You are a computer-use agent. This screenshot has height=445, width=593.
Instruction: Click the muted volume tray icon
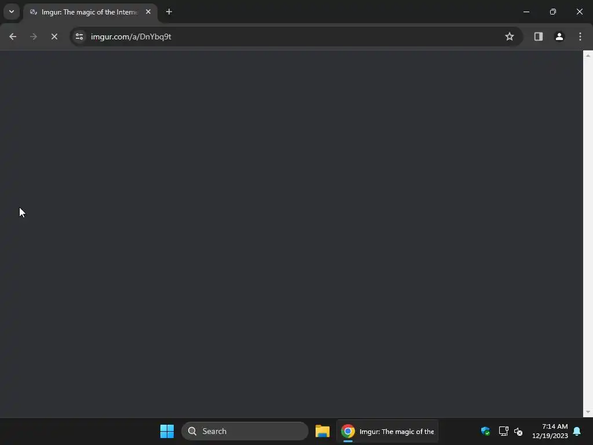[x=518, y=431]
